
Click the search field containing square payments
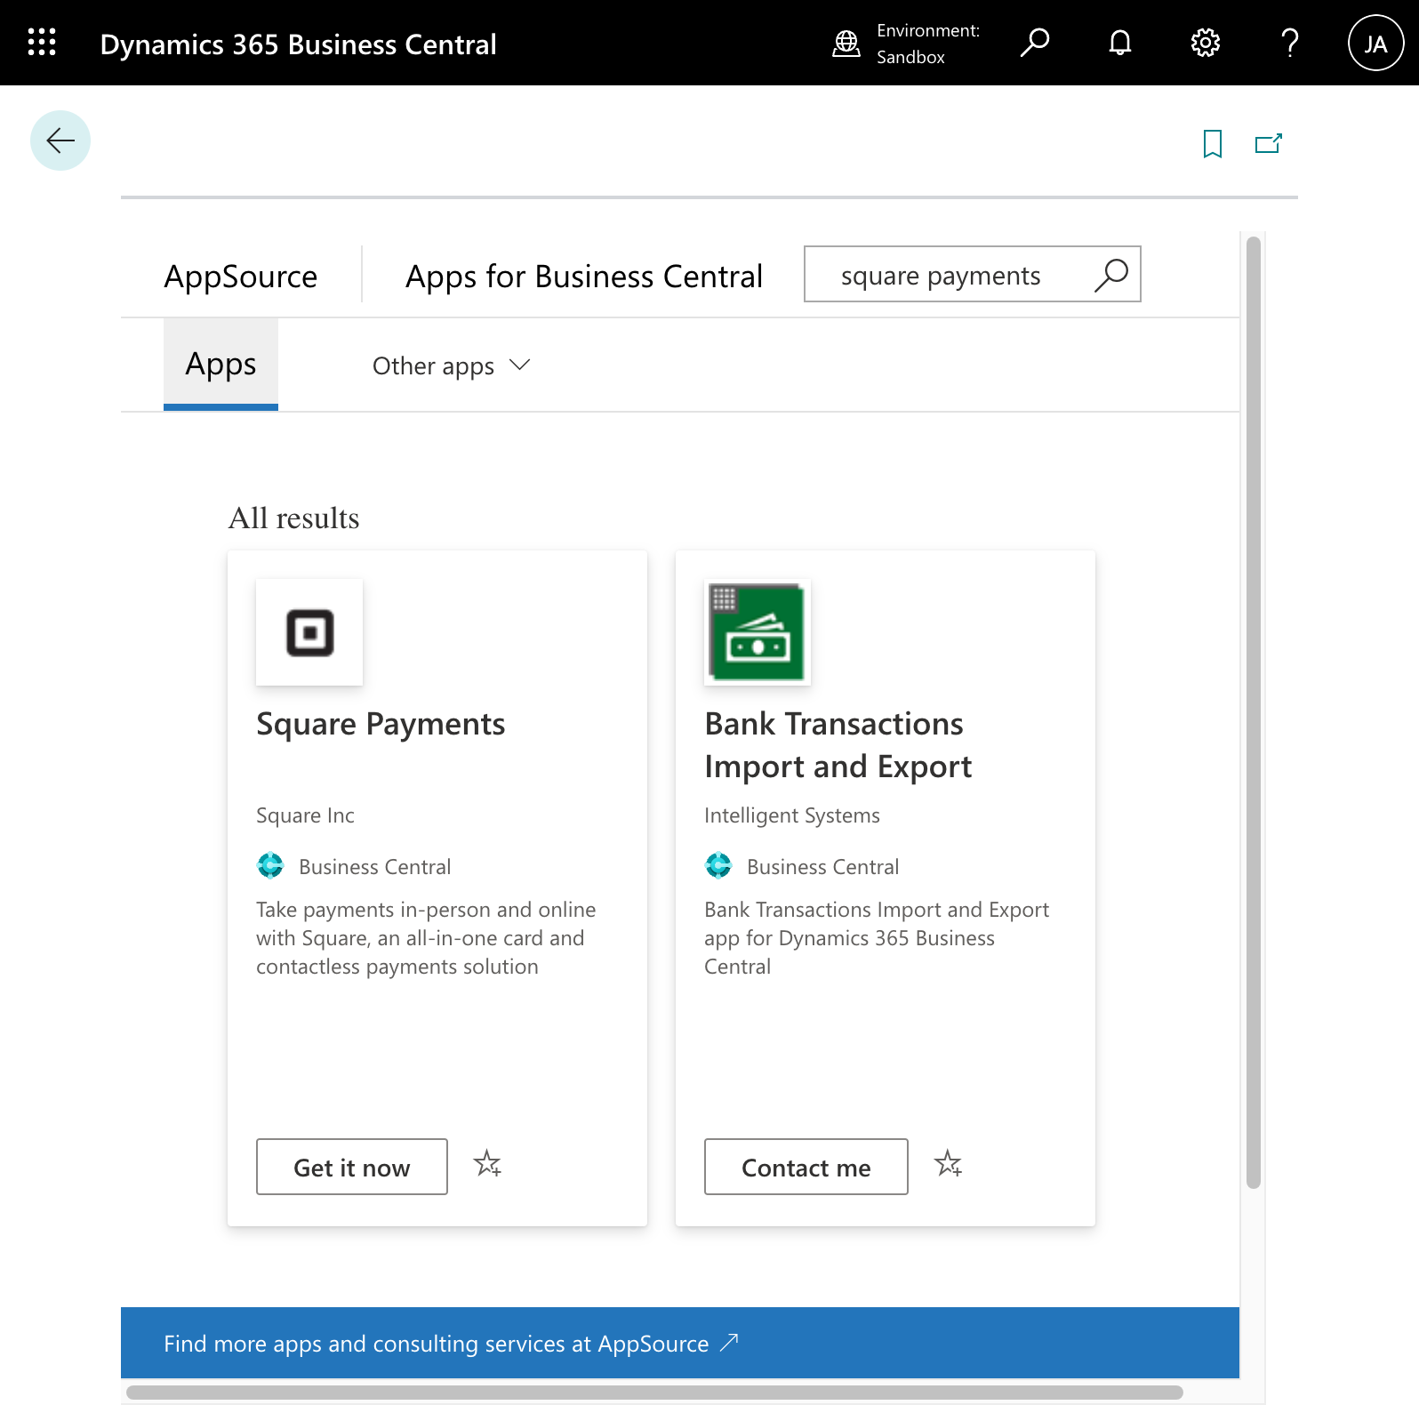point(973,274)
